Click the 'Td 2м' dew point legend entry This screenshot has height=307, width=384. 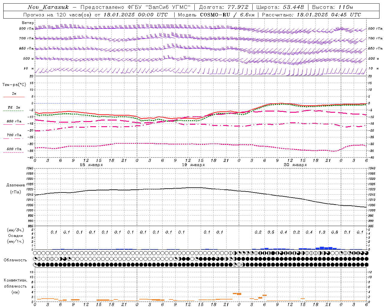click(14, 107)
